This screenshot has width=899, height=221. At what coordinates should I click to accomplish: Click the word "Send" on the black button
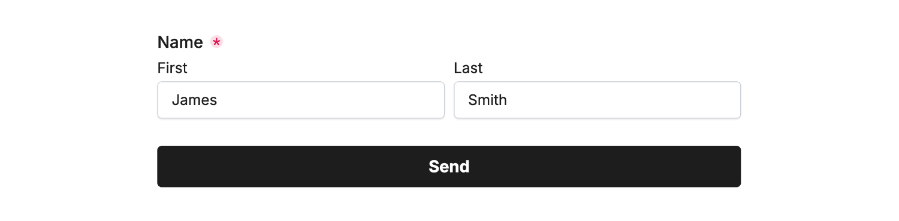(x=449, y=167)
